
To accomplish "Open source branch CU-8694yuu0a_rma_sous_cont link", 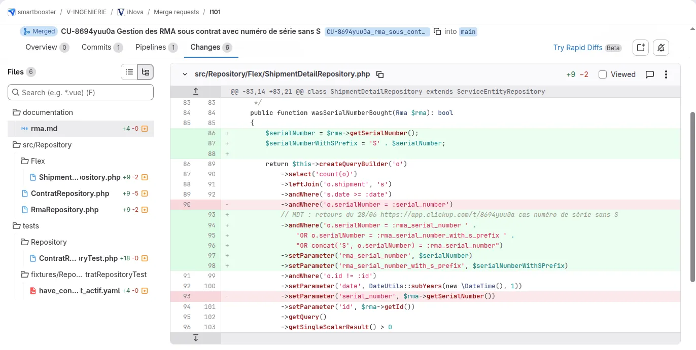I will pyautogui.click(x=377, y=31).
